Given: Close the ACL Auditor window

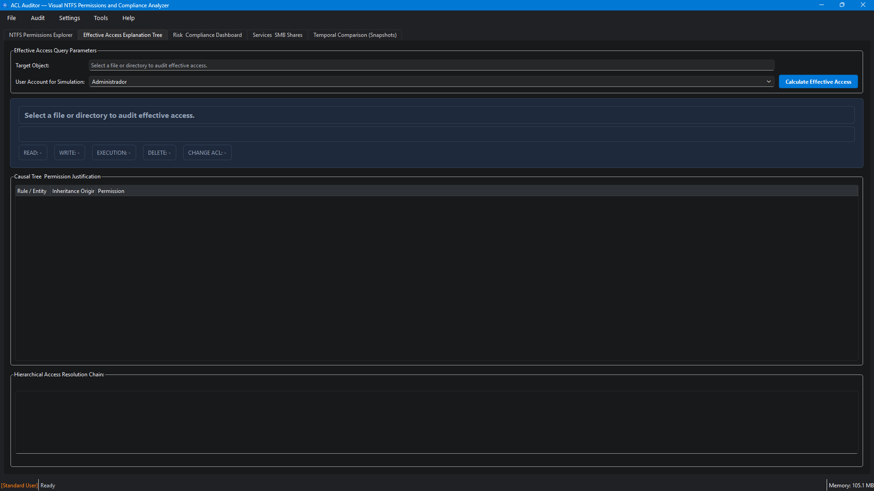Looking at the screenshot, I should pyautogui.click(x=863, y=5).
